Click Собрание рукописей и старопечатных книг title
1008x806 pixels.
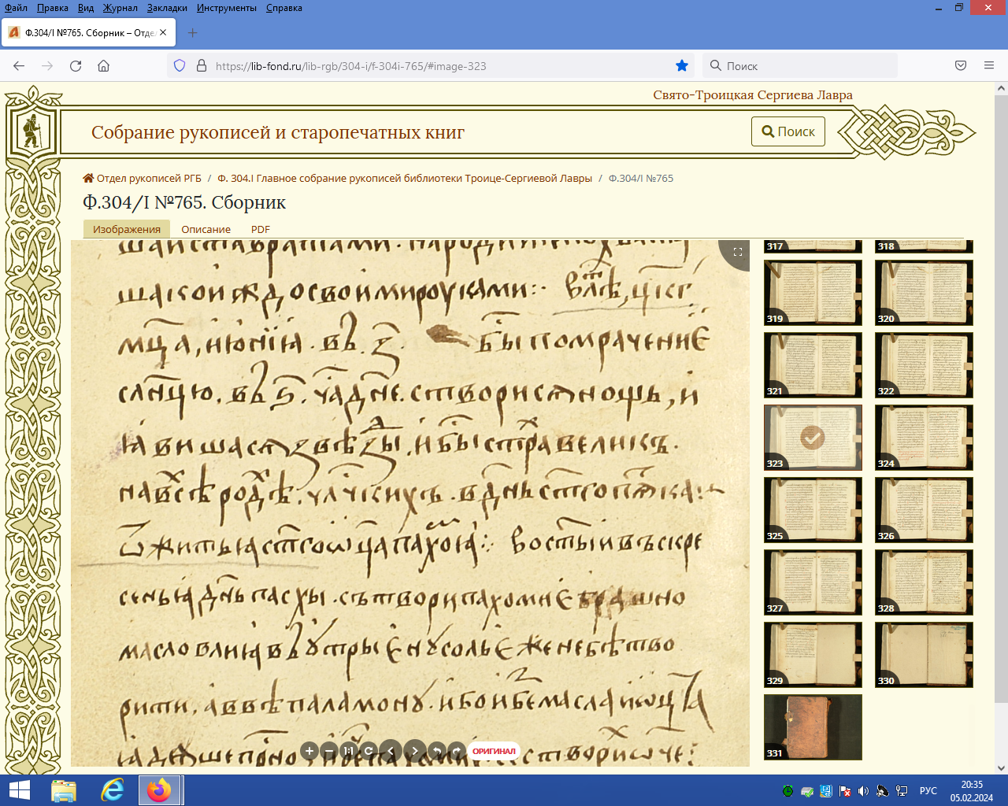point(278,132)
